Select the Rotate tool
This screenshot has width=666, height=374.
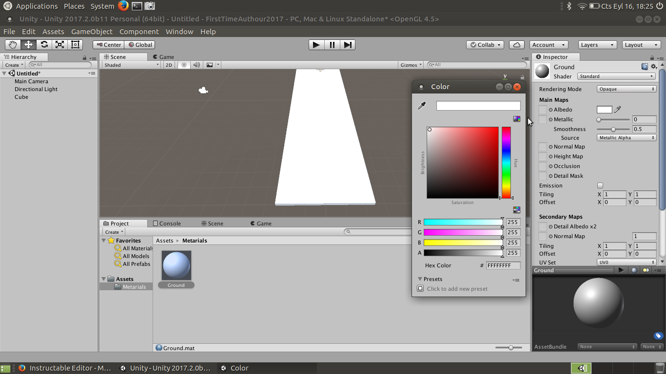44,44
